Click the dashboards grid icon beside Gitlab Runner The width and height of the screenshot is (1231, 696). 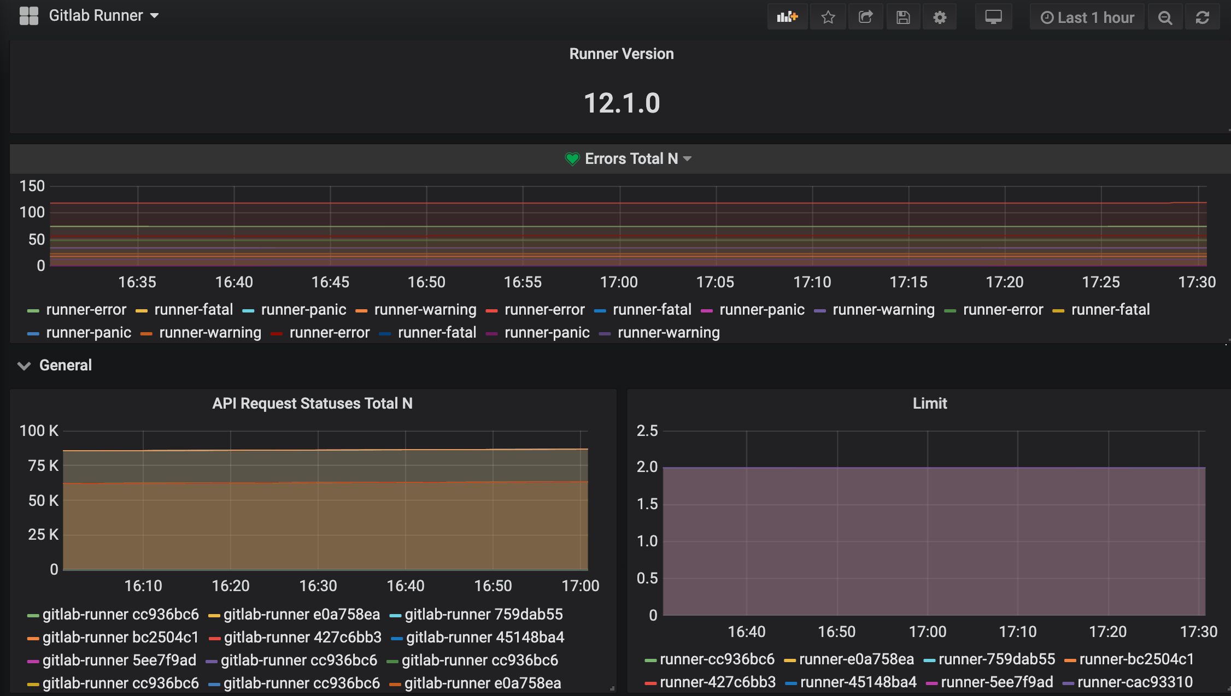tap(29, 16)
